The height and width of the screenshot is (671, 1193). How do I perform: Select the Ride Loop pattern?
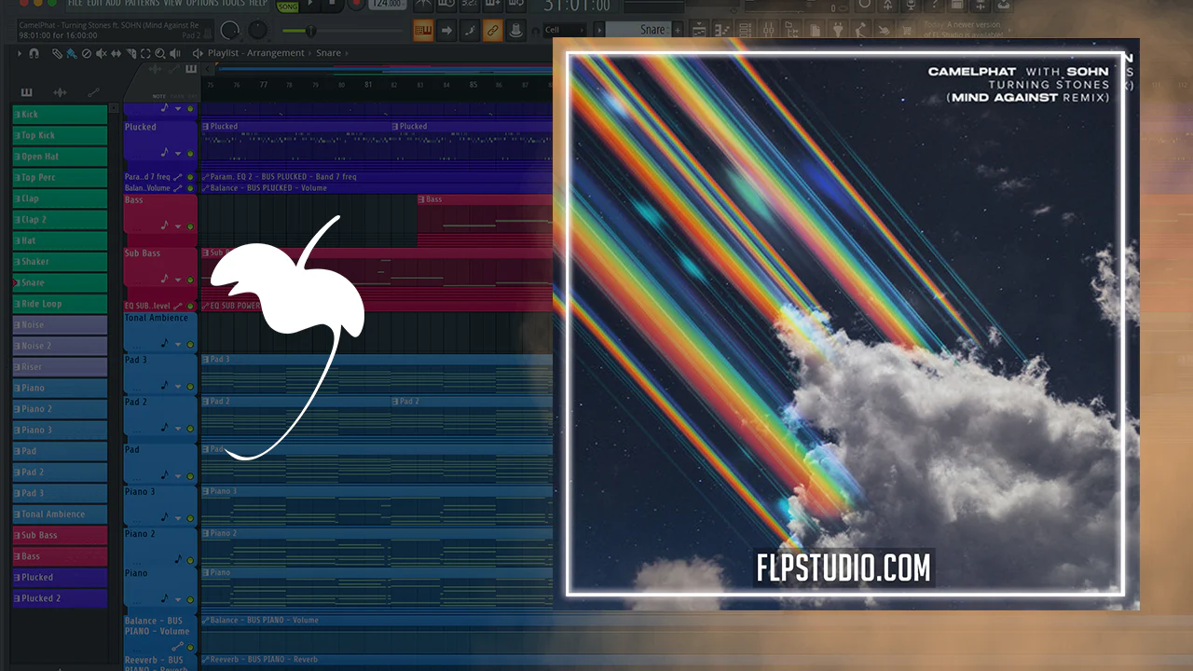pyautogui.click(x=60, y=304)
